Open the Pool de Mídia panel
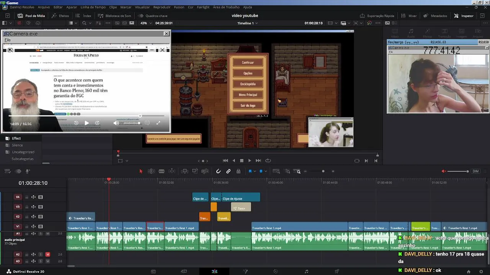 coord(31,16)
